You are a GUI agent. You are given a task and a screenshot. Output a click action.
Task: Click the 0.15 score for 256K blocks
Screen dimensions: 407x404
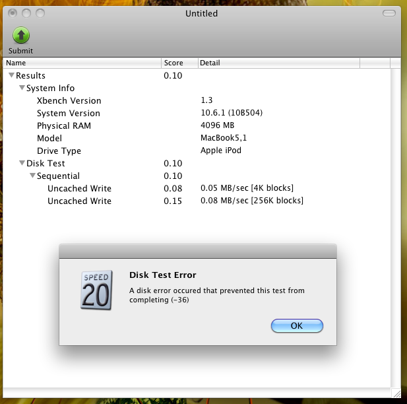click(x=173, y=201)
